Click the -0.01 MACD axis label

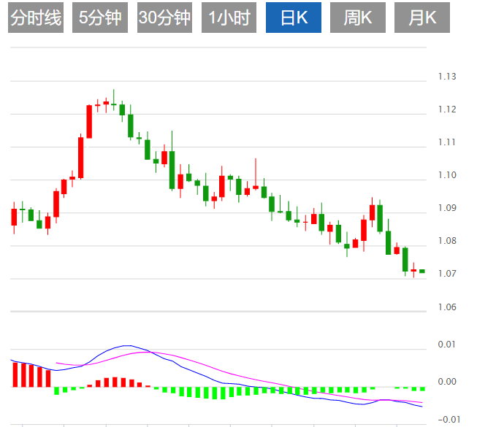pos(449,420)
